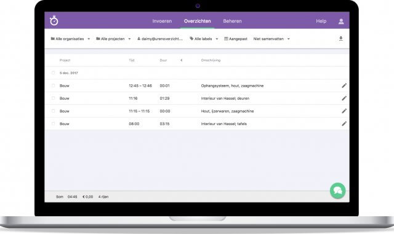
Task: Select checkbox of the 11:15 – 11:15 row
Action: (x=53, y=111)
